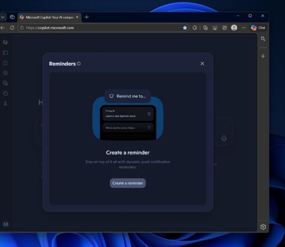Click the M account avatar in sidebar
Image resolution: width=285 pixels, height=247 pixels.
pos(6,224)
